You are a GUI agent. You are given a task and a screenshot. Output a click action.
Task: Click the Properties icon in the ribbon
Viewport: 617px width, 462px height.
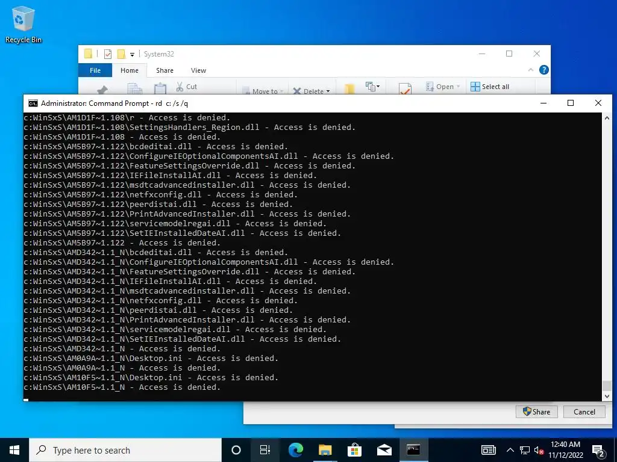pos(405,88)
